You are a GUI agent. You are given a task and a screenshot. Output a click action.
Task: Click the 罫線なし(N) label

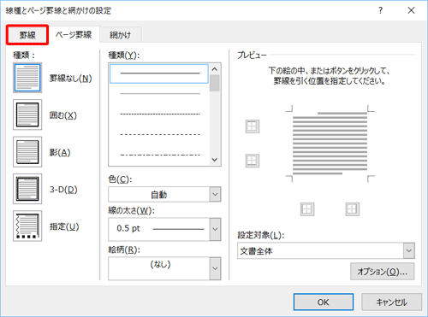click(x=71, y=79)
